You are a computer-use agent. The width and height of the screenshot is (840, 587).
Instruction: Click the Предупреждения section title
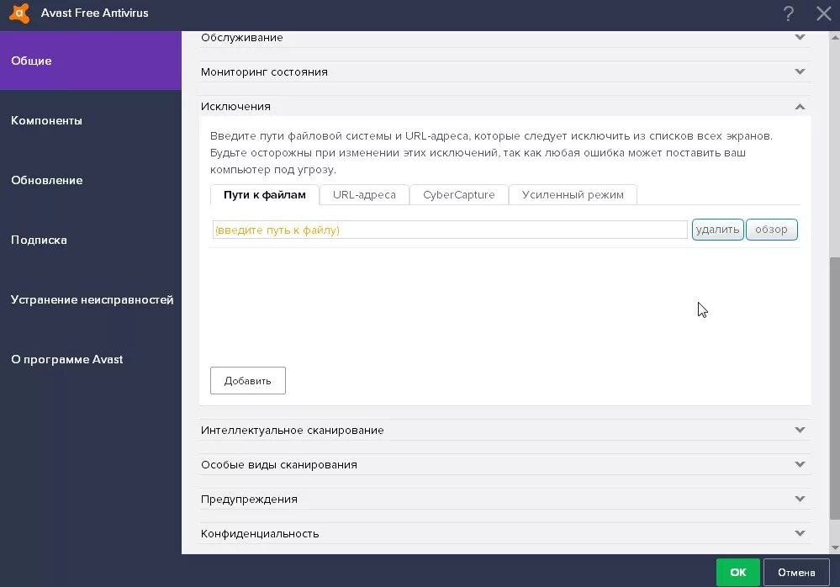249,500
